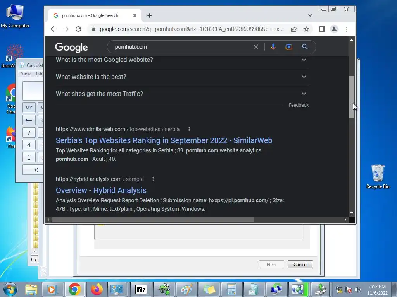Click the horizontal scroll-right arrow

[x=345, y=220]
